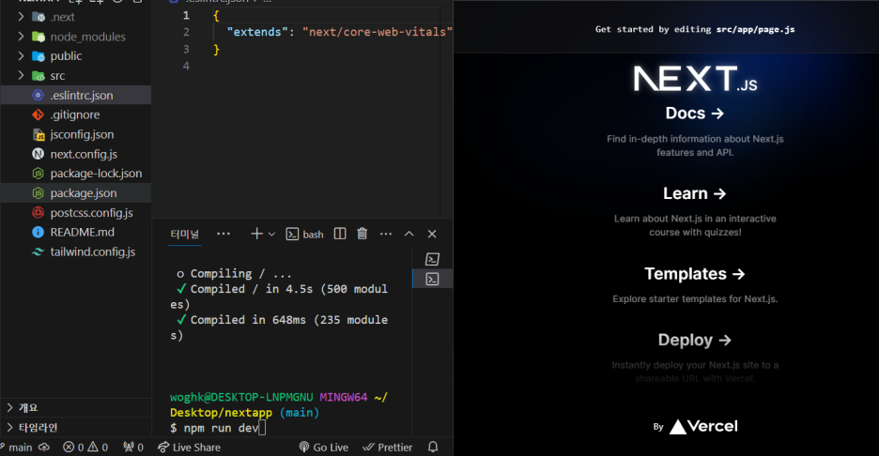The width and height of the screenshot is (879, 456).
Task: Create a new terminal with plus icon
Action: coord(256,234)
